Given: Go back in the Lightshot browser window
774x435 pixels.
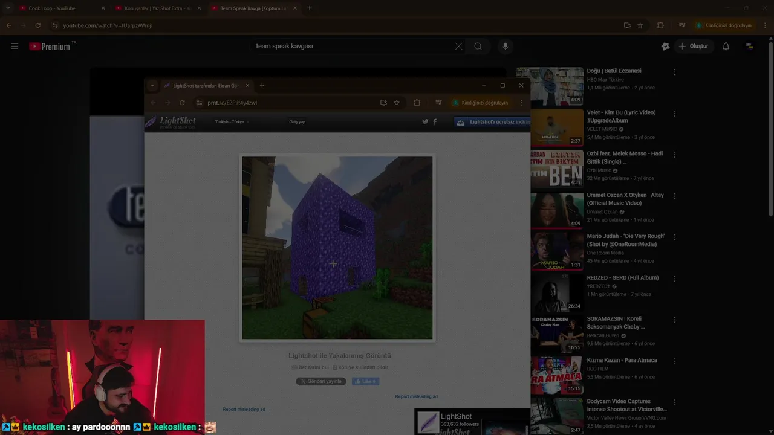Looking at the screenshot, I should (153, 103).
